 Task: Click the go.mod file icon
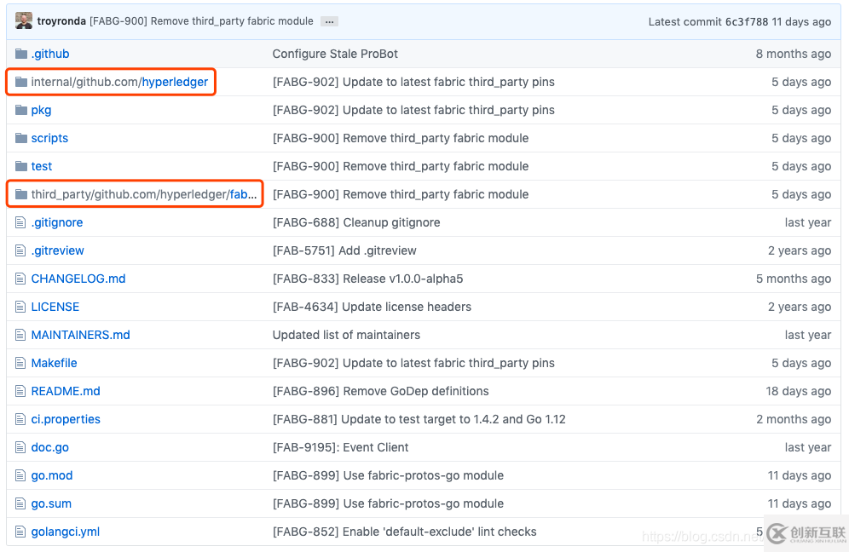point(20,475)
